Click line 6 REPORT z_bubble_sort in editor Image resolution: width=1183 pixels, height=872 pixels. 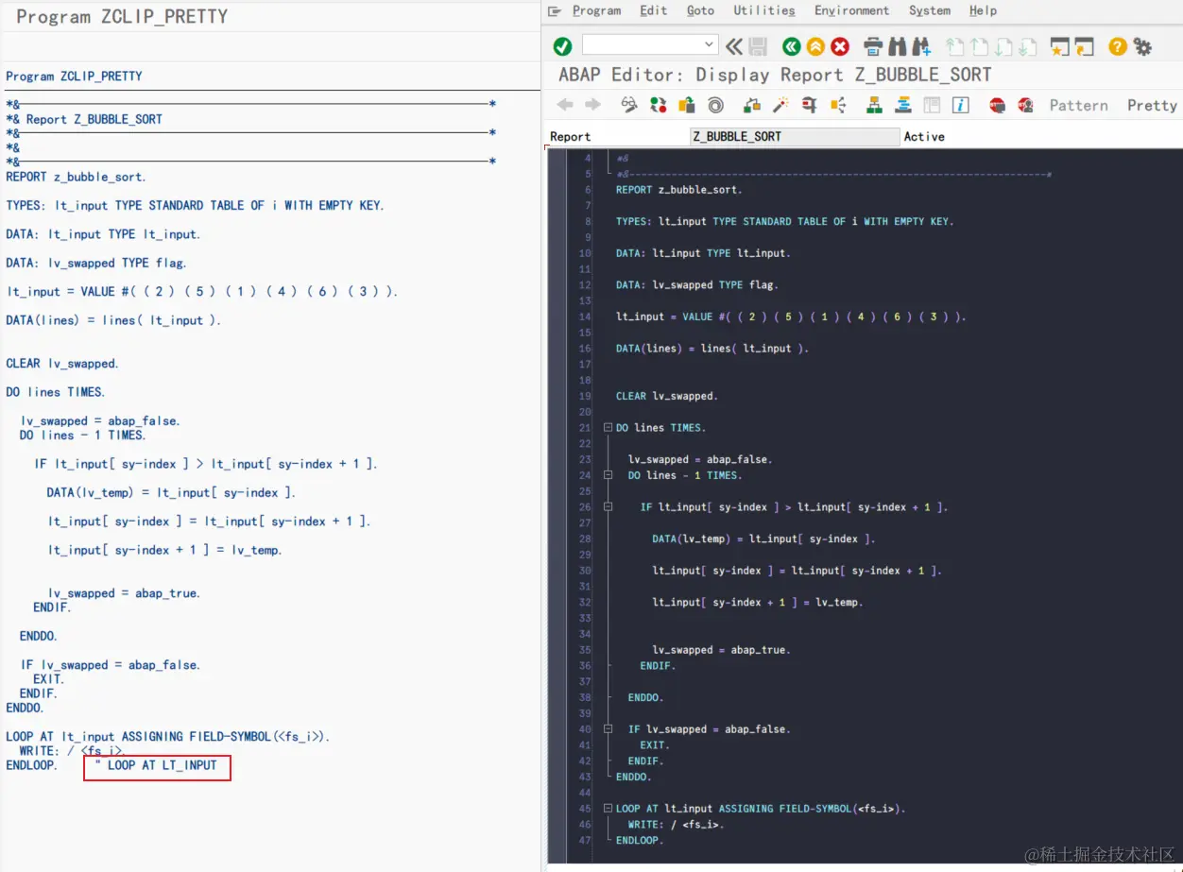(678, 190)
